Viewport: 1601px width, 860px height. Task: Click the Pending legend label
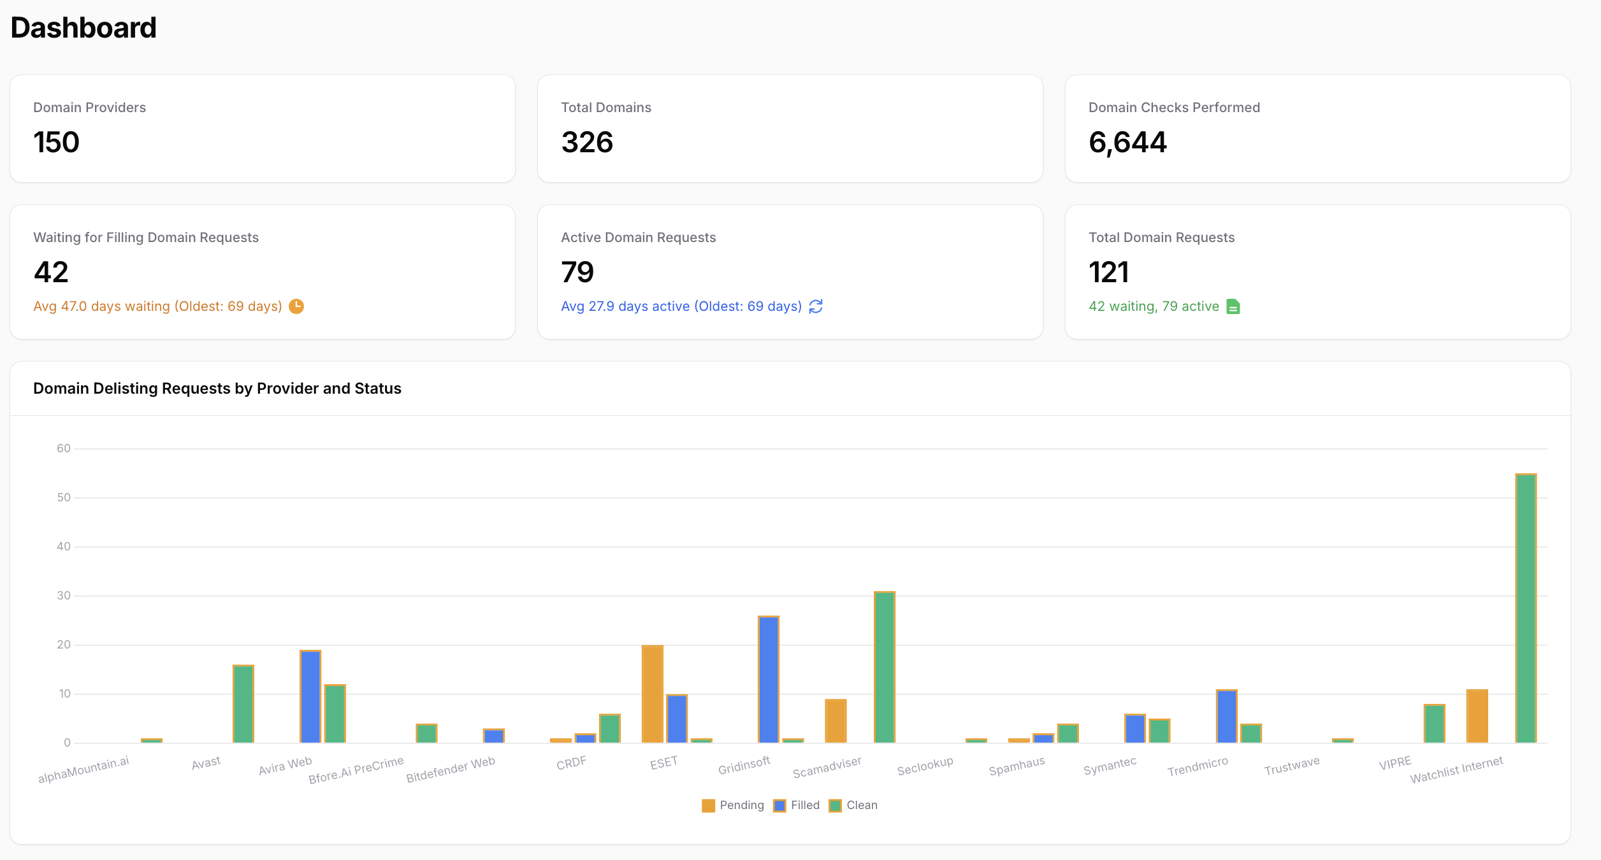[x=742, y=805]
